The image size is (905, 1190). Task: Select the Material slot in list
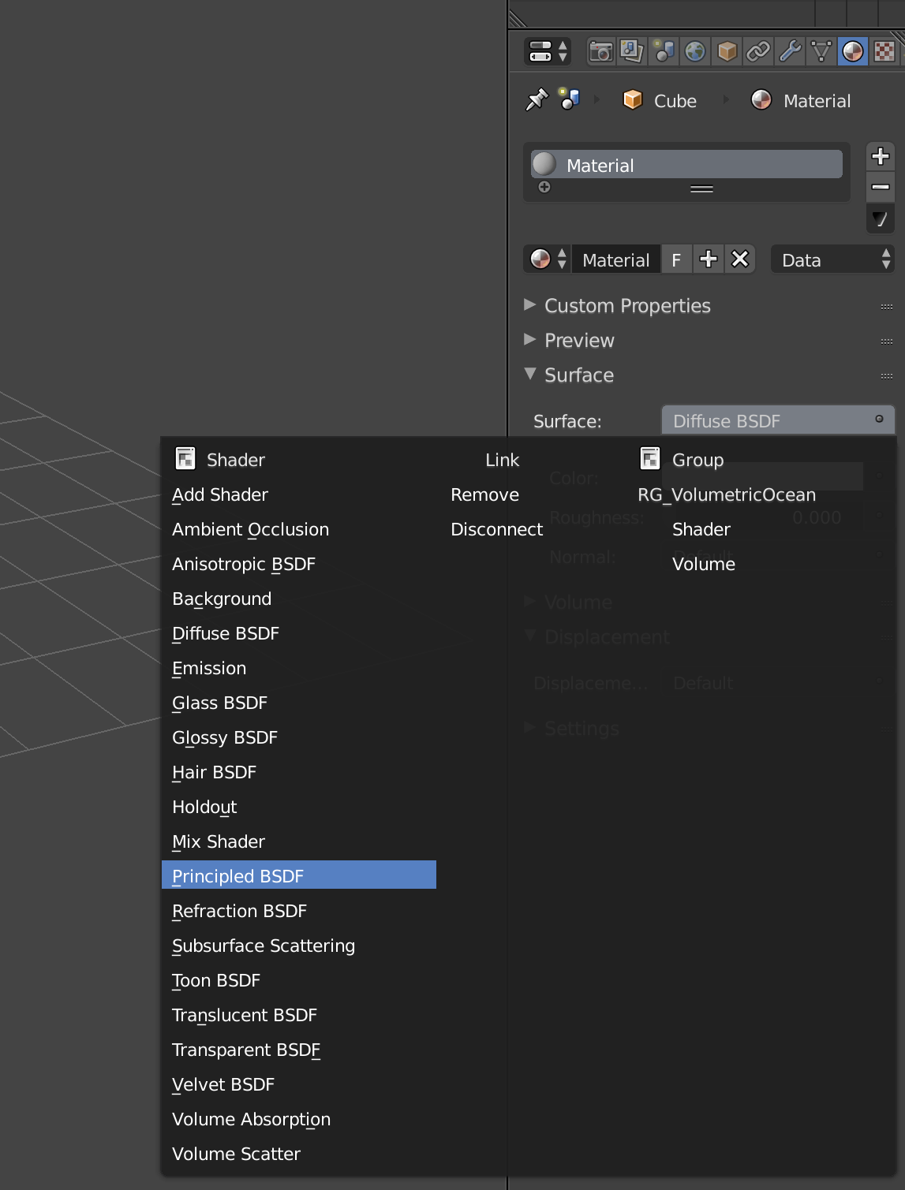(686, 165)
